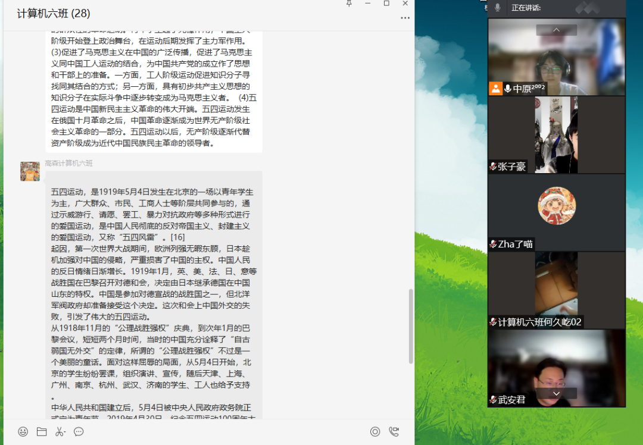Click the message sender's avatar

click(x=30, y=171)
